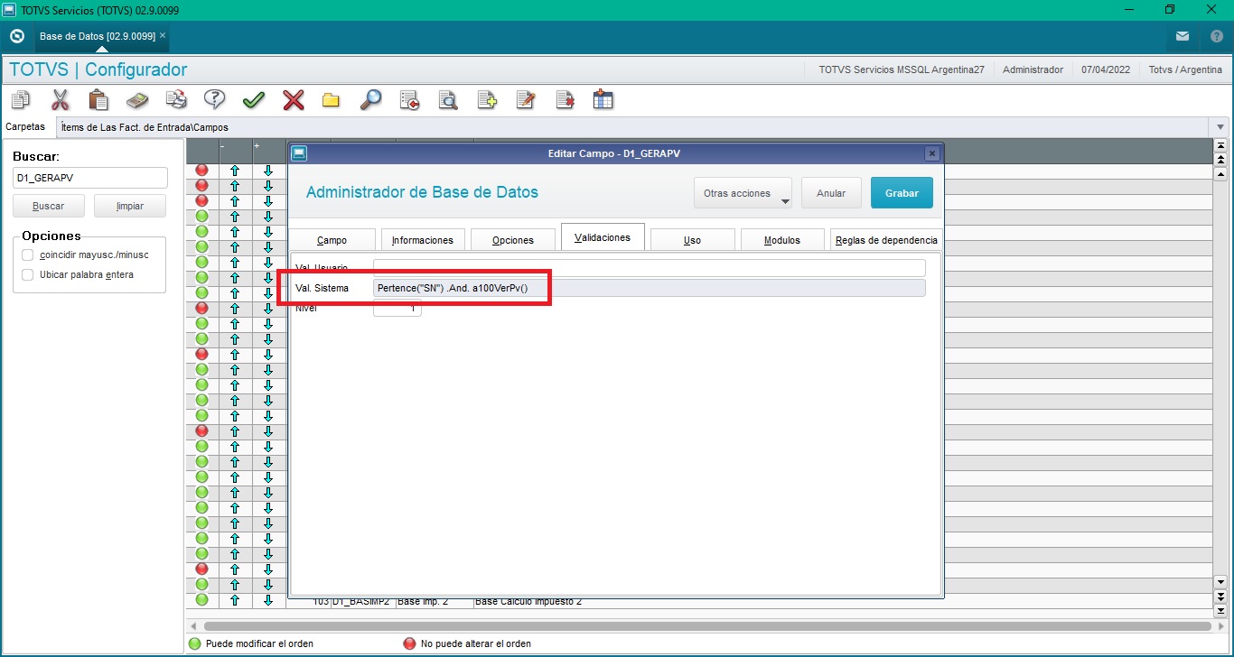Click the page-up double arrow button
The width and height of the screenshot is (1234, 657).
[1221, 159]
